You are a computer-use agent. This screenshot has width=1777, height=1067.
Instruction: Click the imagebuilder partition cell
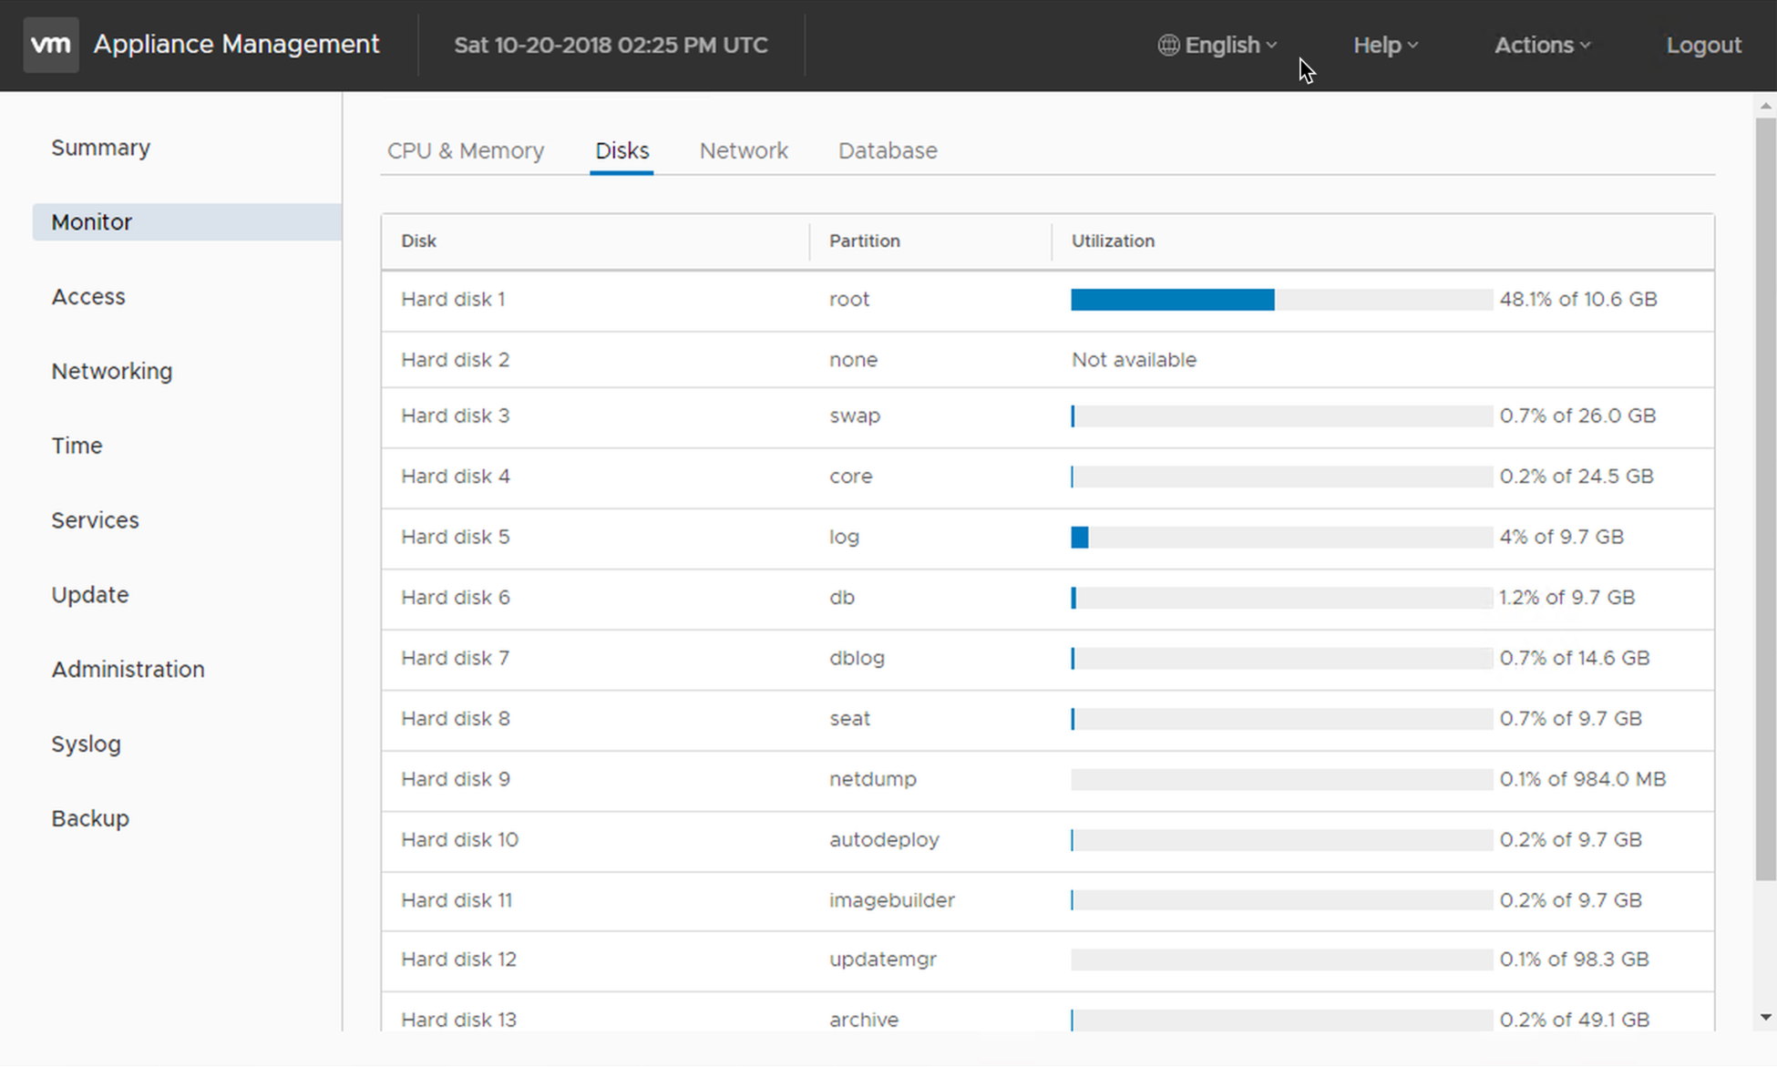tap(891, 900)
